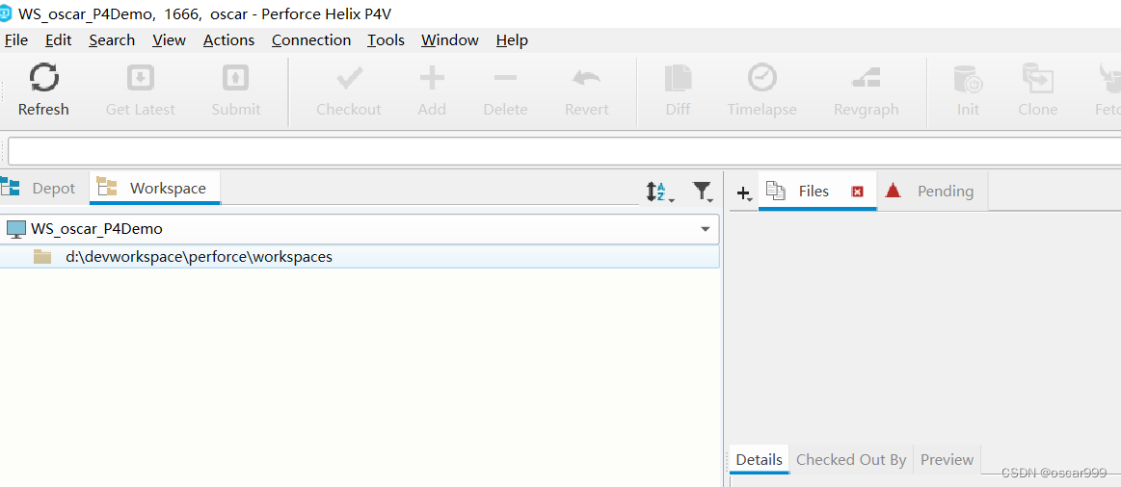1121x487 pixels.
Task: Open the filter funnel dropdown
Action: pyautogui.click(x=703, y=192)
